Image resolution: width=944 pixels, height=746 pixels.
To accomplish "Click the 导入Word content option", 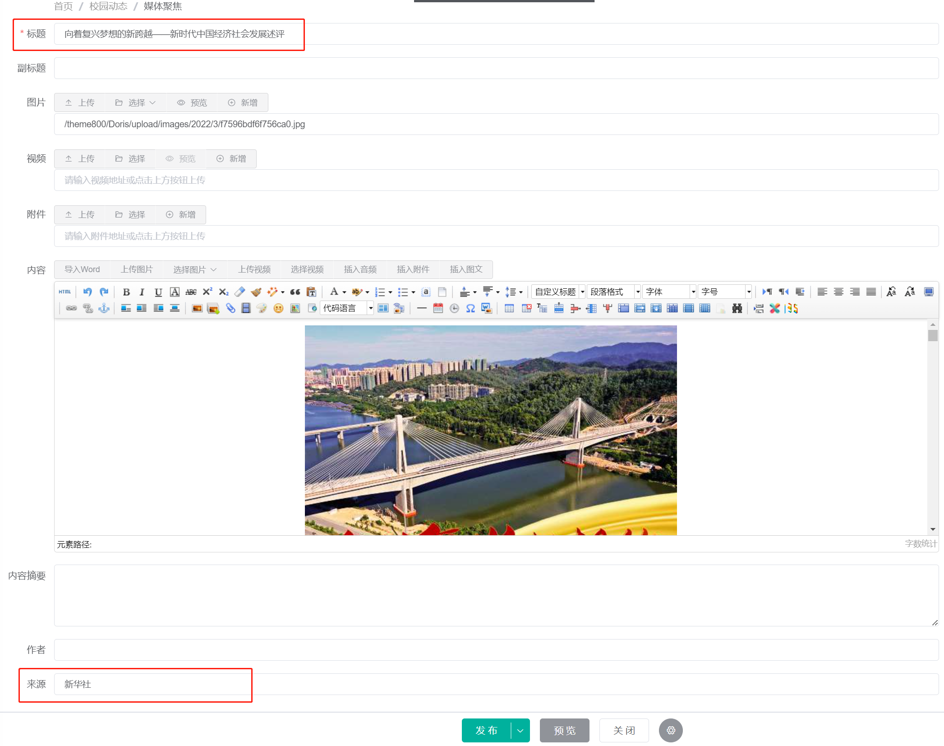I will point(82,269).
